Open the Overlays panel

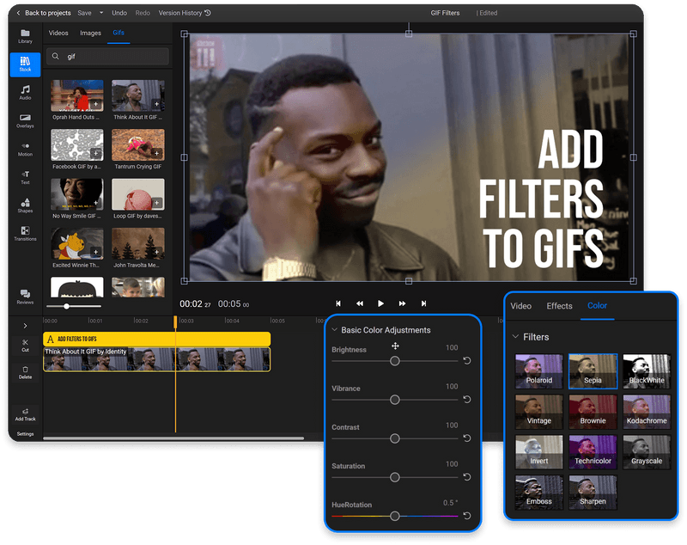click(x=25, y=122)
